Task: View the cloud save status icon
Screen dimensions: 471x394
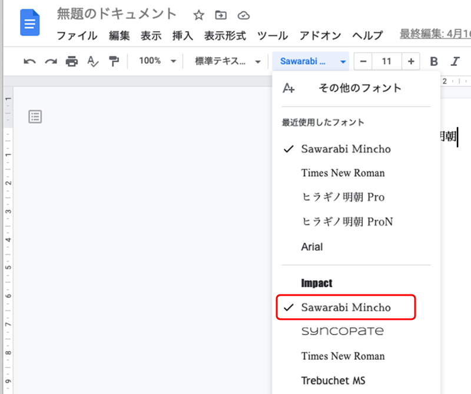Action: (244, 15)
